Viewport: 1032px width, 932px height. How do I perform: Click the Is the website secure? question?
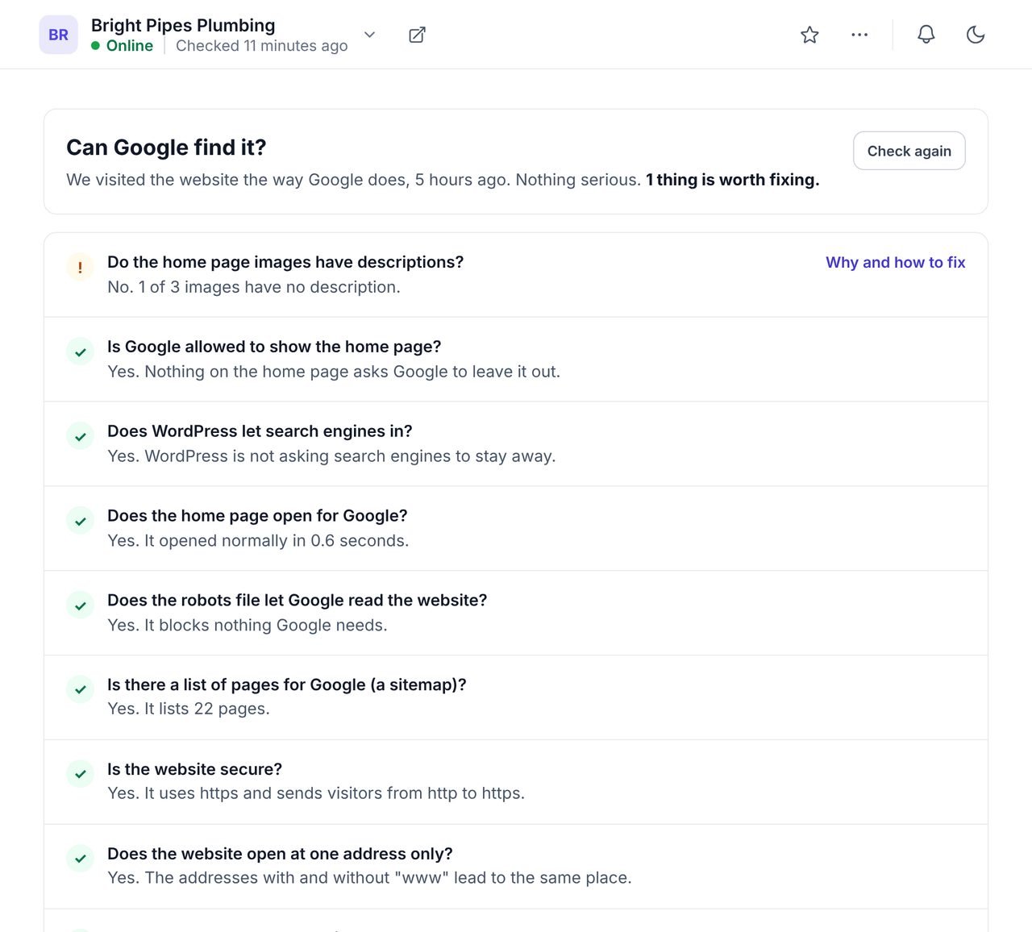point(195,769)
